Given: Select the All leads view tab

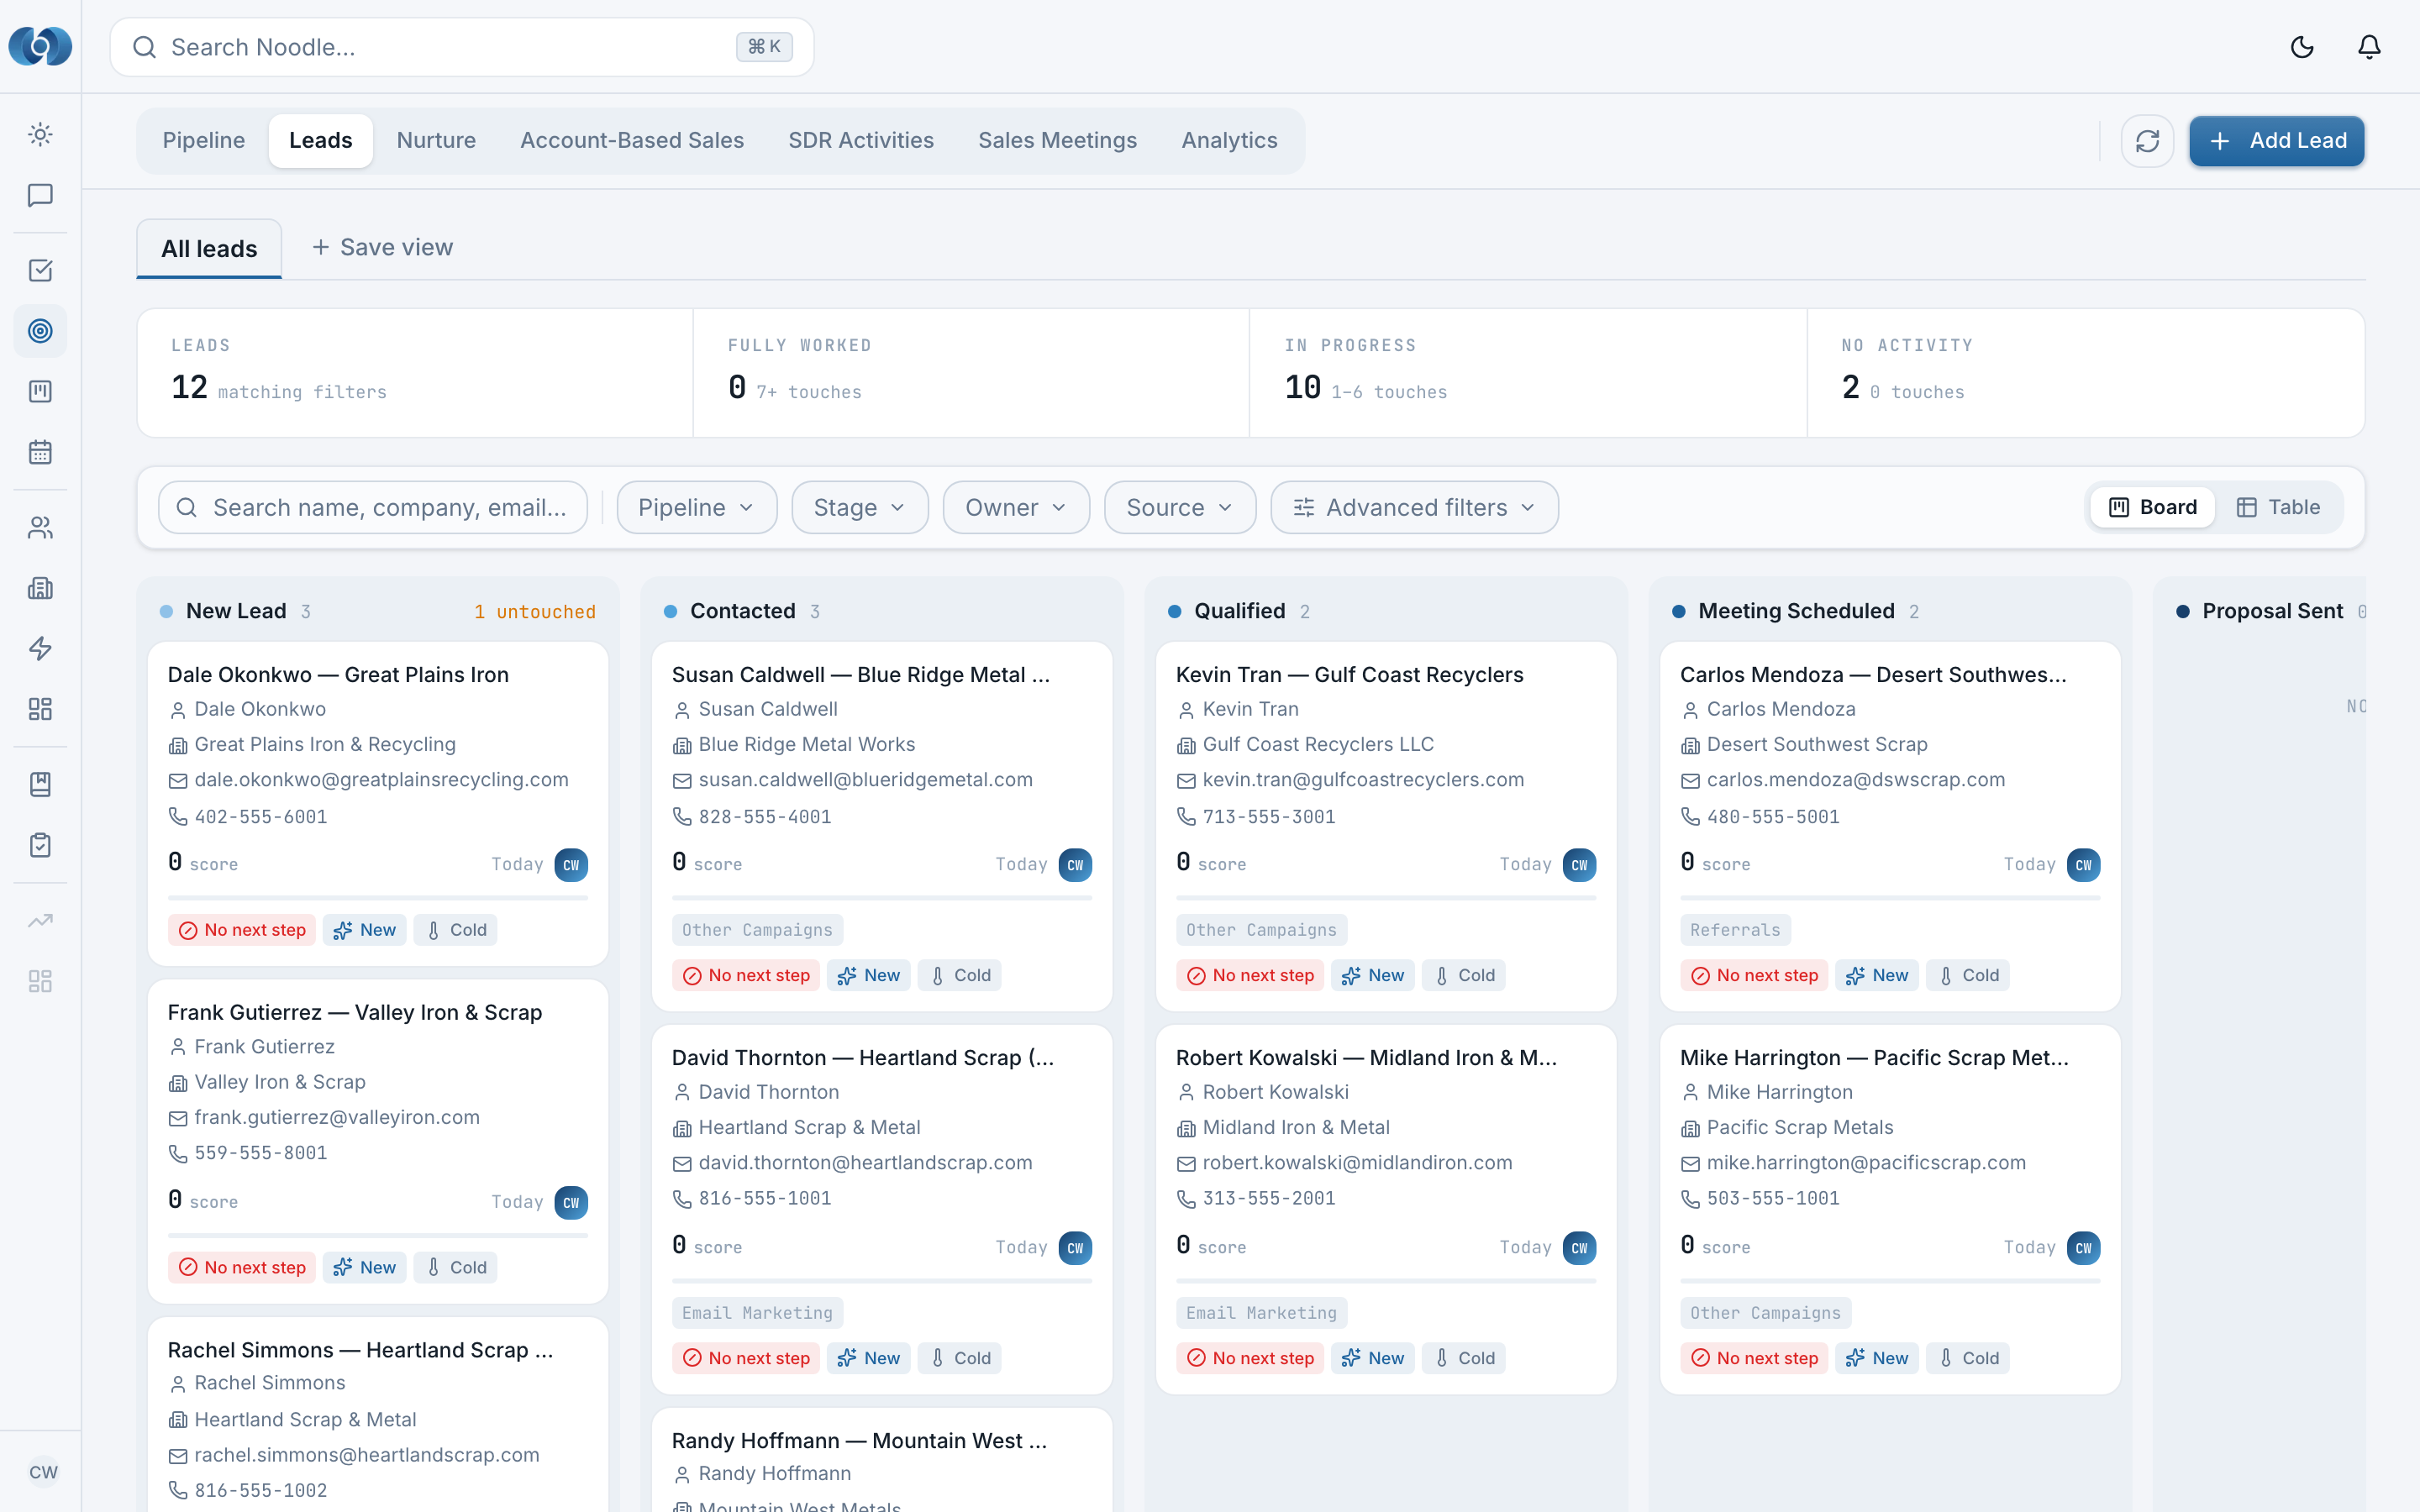Looking at the screenshot, I should (x=209, y=248).
